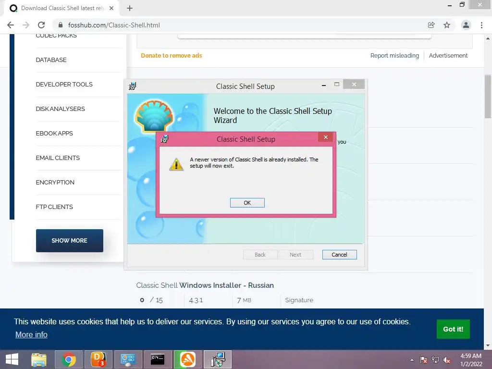
Task: Open a new browser tab
Action: (x=130, y=8)
